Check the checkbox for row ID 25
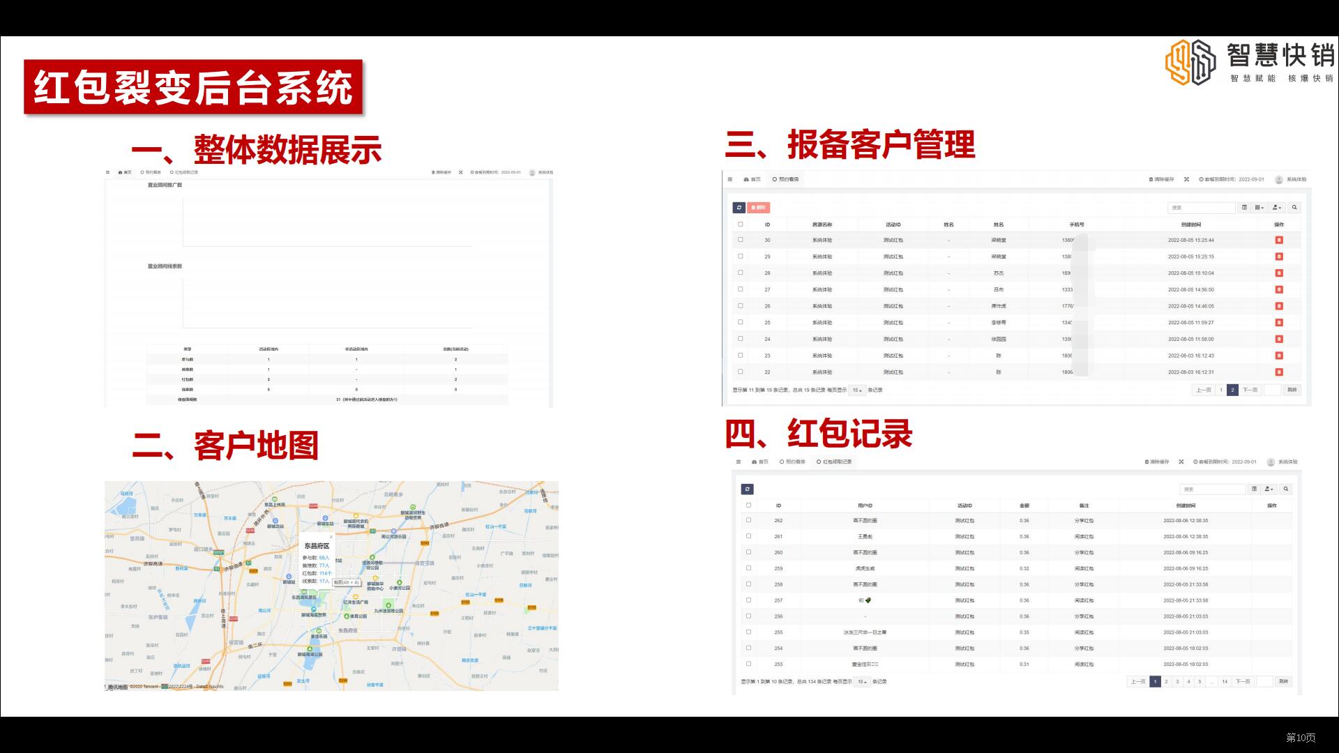 pos(741,322)
